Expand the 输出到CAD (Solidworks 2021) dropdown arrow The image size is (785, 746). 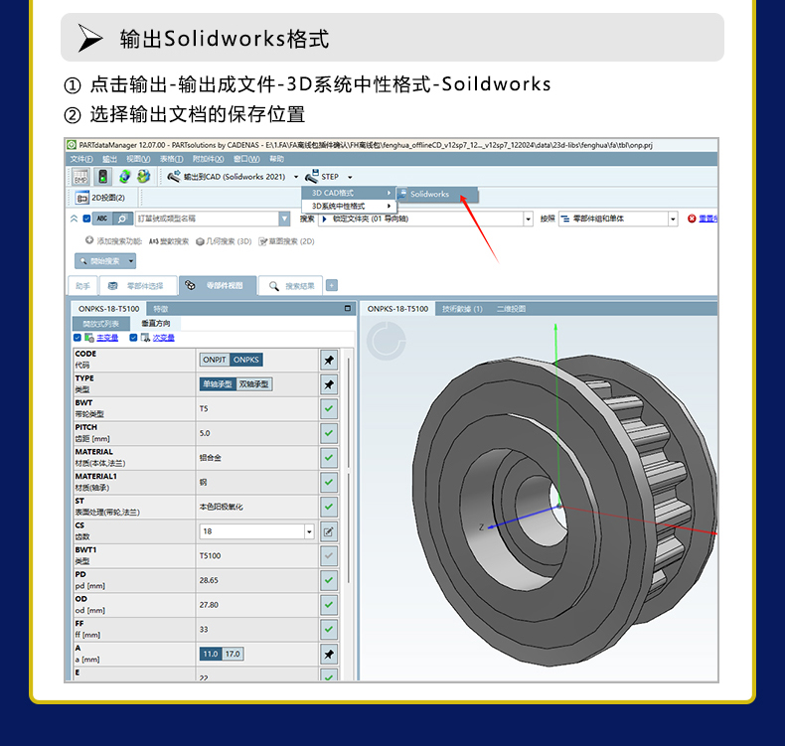pos(296,178)
